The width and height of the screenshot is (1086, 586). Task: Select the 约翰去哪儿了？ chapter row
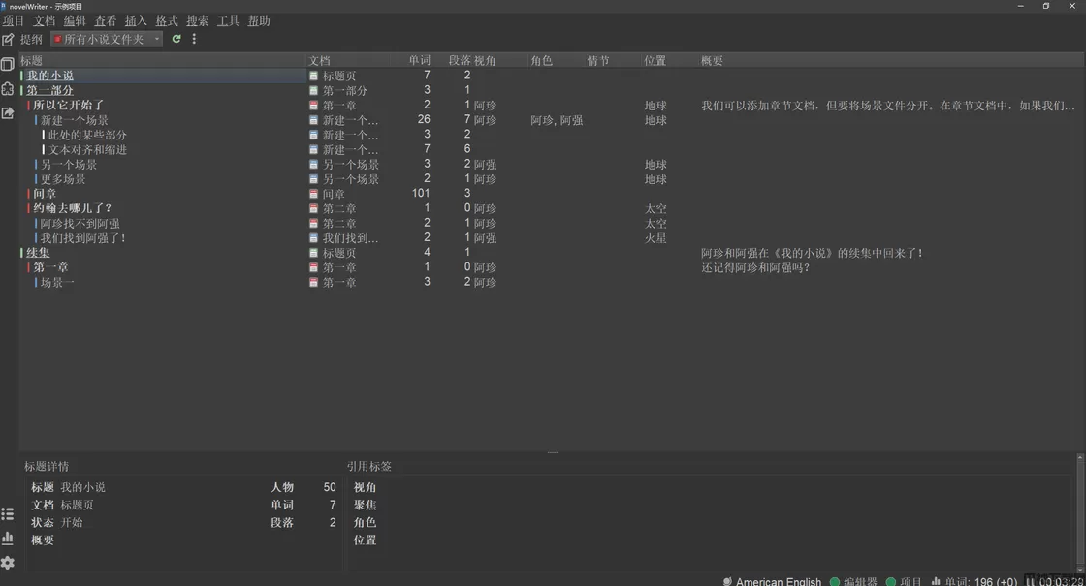pyautogui.click(x=72, y=208)
